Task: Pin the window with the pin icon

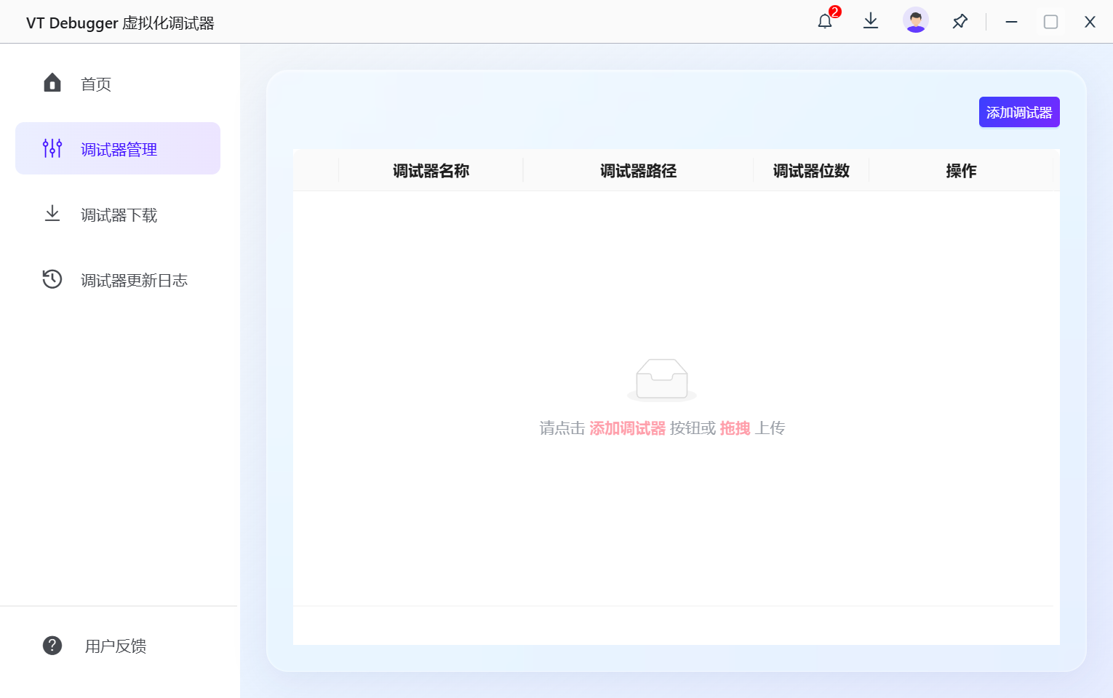Action: [x=960, y=21]
